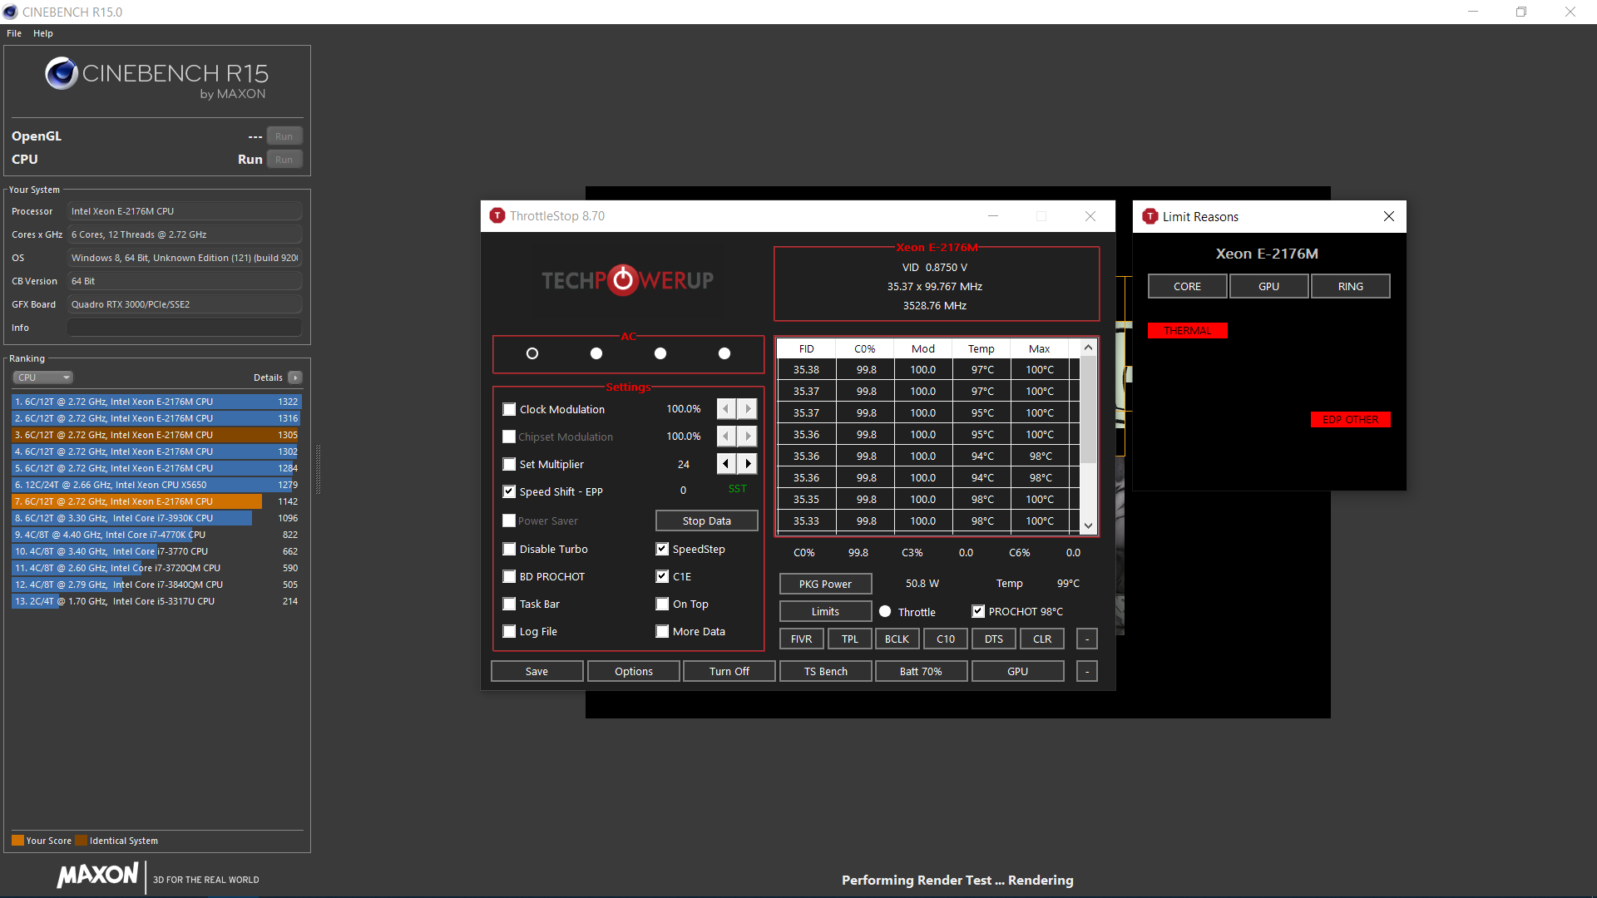Click Set Multiplier increase arrow
Screen dimensions: 1597x898
pos(748,464)
